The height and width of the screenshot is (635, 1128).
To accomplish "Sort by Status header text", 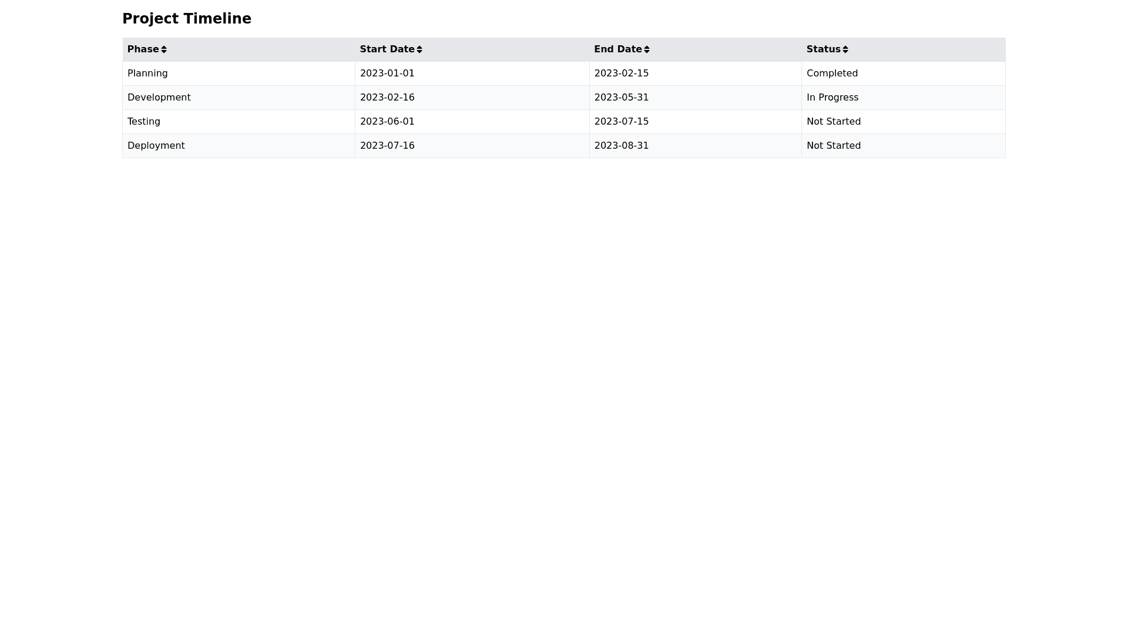I will click(823, 49).
